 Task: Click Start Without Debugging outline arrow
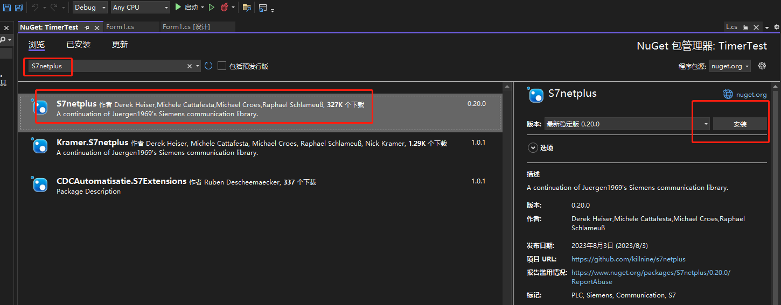212,8
